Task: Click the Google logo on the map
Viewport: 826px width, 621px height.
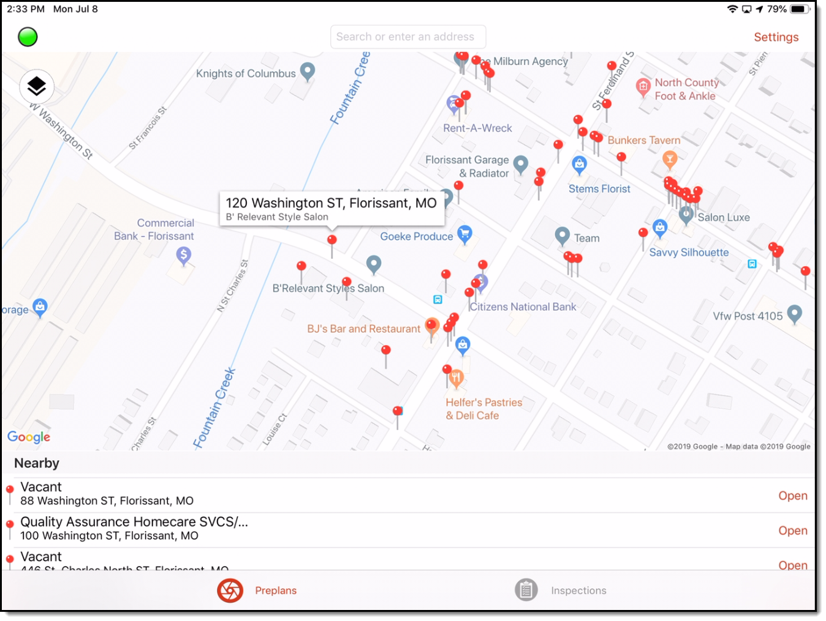Action: coord(29,437)
